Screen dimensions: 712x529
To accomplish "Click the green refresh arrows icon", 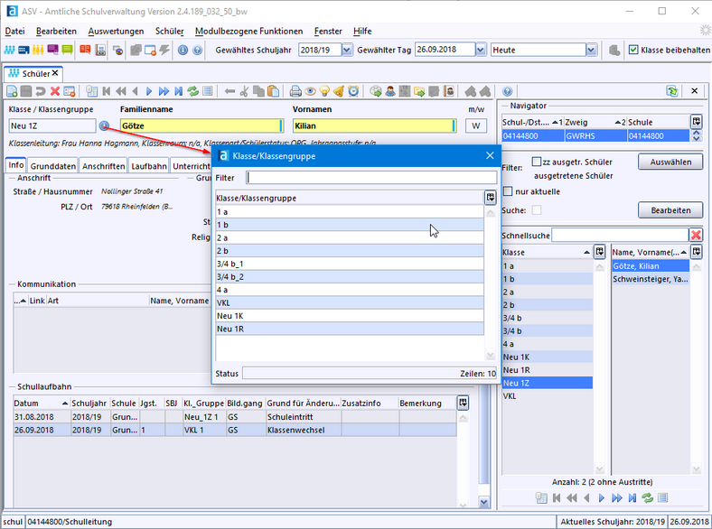I will pos(193,91).
